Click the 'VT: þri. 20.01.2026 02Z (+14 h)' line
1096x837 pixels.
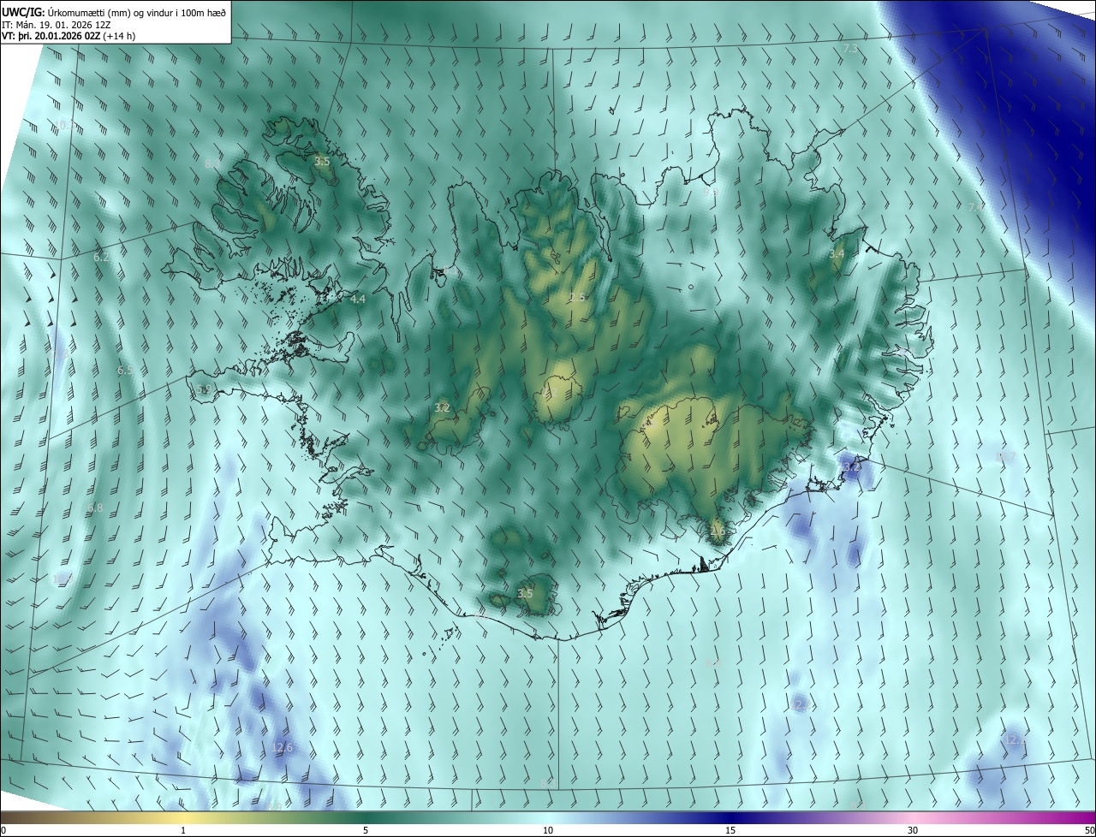pos(68,36)
